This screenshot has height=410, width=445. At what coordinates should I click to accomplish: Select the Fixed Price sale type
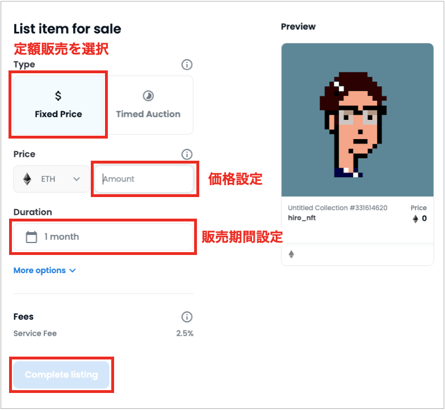(58, 104)
